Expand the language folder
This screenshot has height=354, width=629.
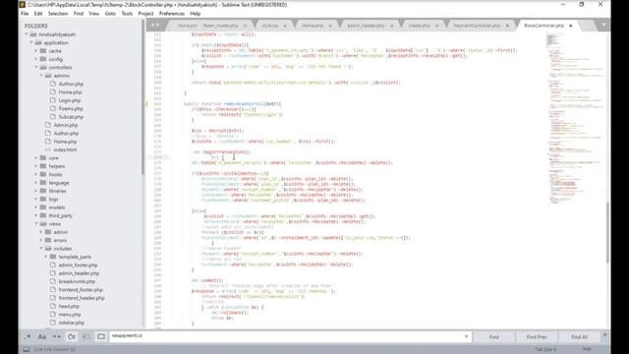point(36,183)
